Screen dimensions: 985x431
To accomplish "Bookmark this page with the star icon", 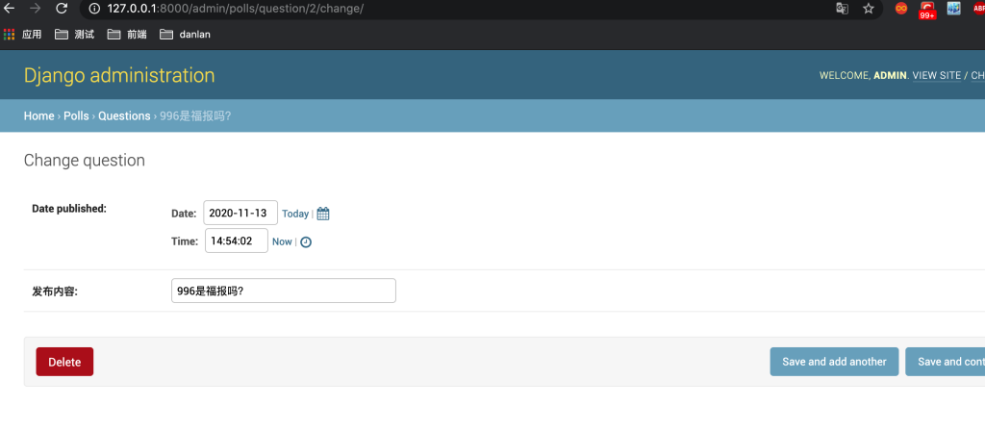I will click(869, 9).
